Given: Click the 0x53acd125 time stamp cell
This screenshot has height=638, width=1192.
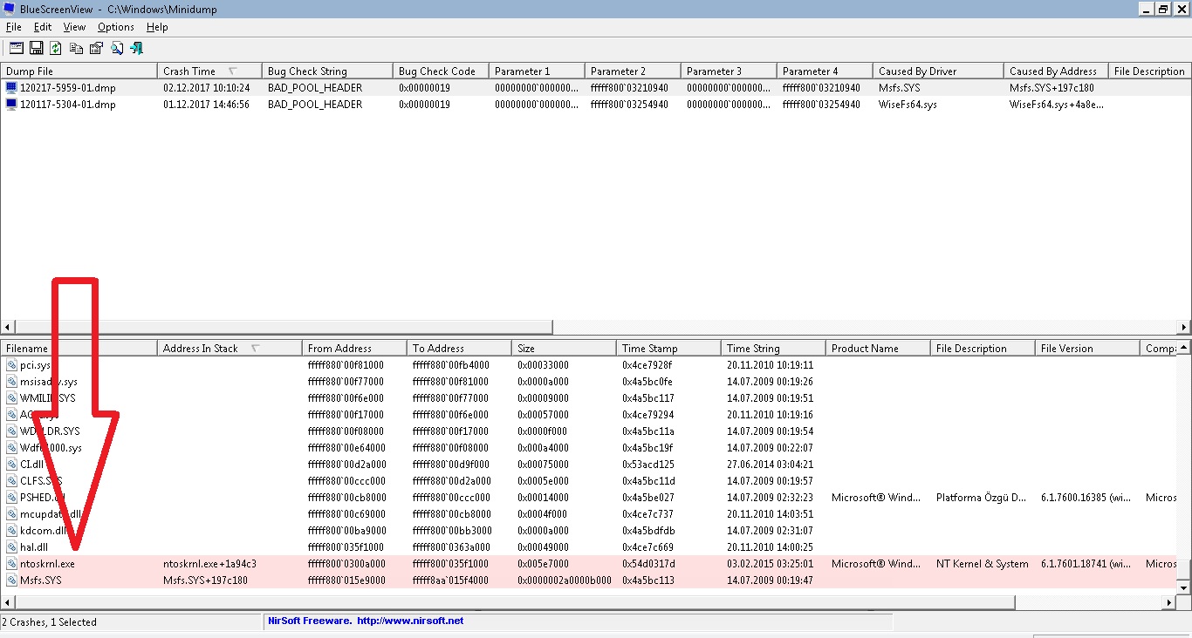Looking at the screenshot, I should tap(647, 465).
